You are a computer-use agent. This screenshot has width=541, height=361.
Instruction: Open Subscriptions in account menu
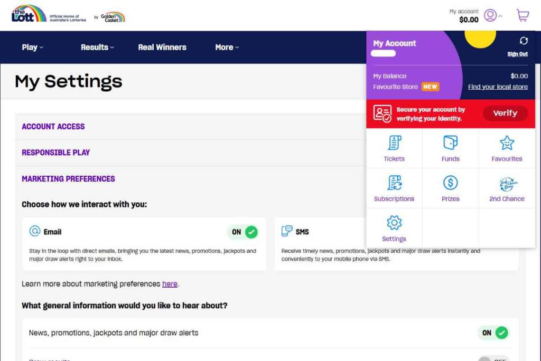tap(394, 188)
